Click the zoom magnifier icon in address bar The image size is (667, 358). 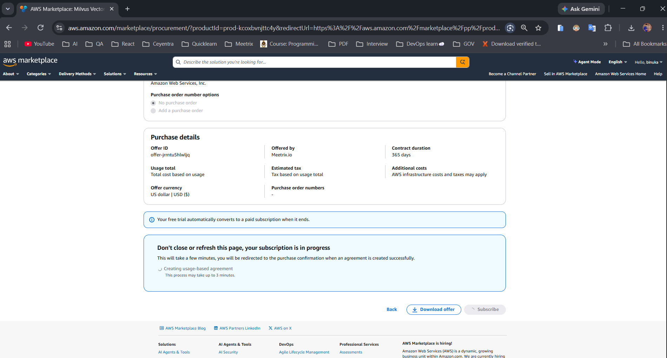point(524,28)
